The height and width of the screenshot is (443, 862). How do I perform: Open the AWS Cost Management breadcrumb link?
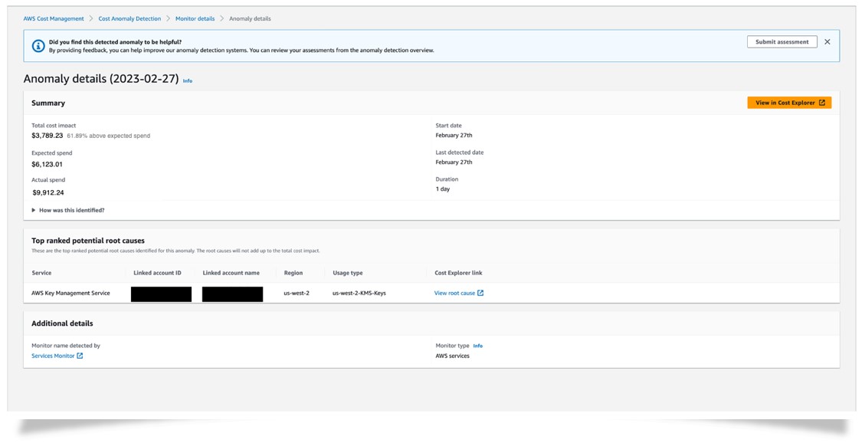54,18
